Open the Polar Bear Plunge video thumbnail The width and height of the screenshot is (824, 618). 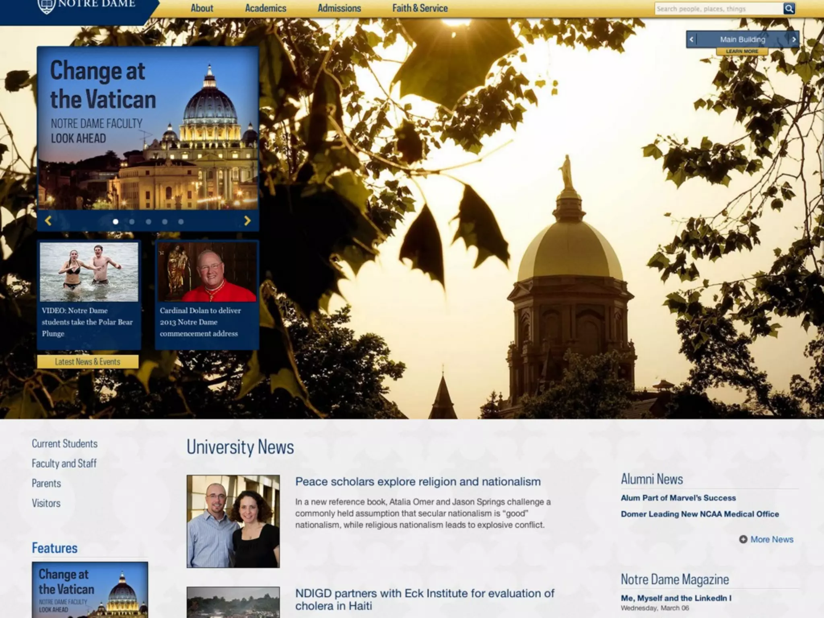point(89,272)
